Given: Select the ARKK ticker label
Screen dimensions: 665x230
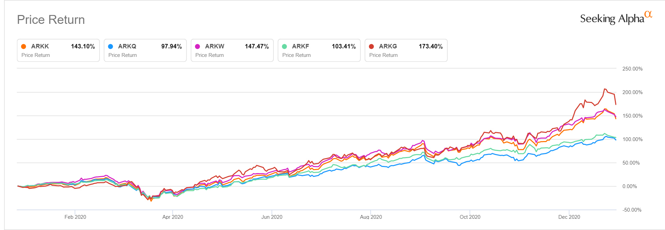Looking at the screenshot, I should tap(40, 46).
